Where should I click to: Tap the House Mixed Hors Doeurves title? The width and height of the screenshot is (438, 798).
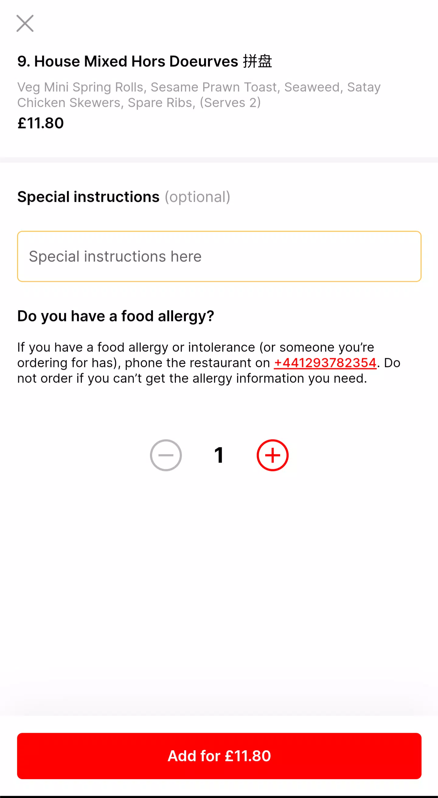point(136,61)
